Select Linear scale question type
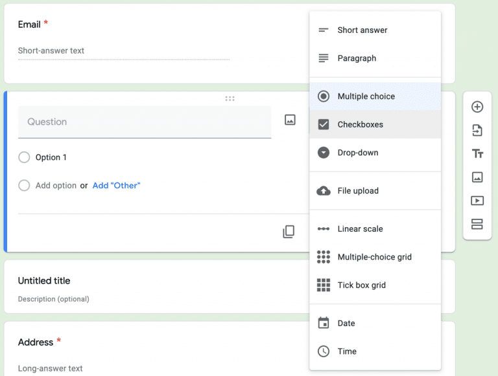This screenshot has height=376, width=498. click(375, 229)
